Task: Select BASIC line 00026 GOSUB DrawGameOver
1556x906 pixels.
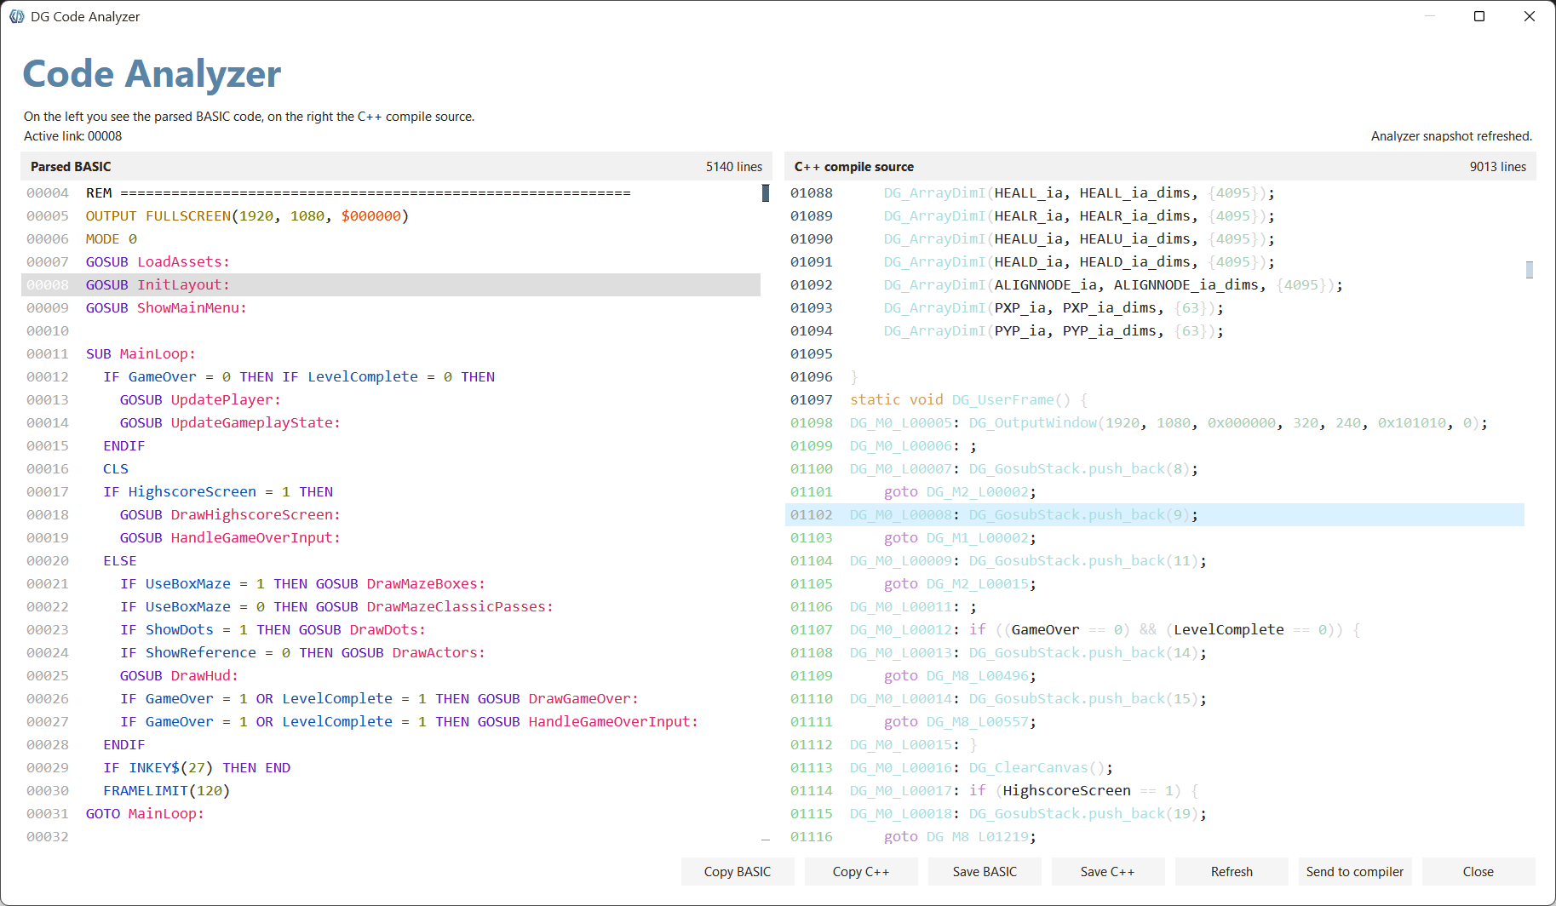Action: [x=391, y=698]
